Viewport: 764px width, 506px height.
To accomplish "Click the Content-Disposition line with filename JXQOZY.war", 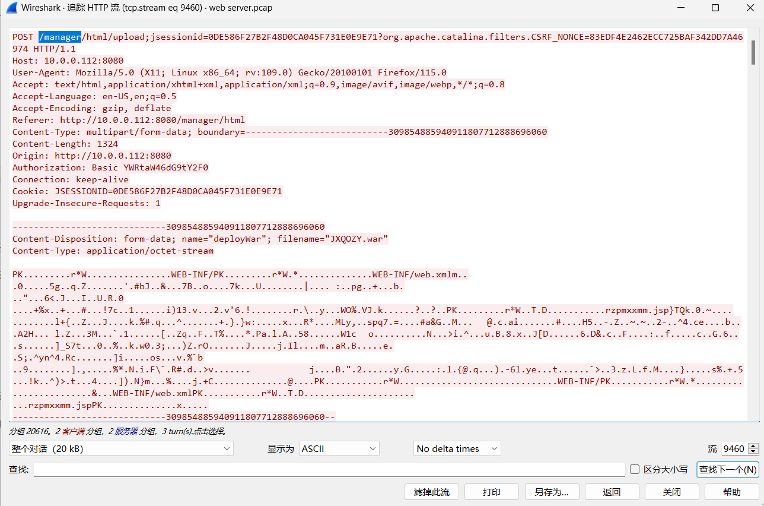I will tap(200, 239).
